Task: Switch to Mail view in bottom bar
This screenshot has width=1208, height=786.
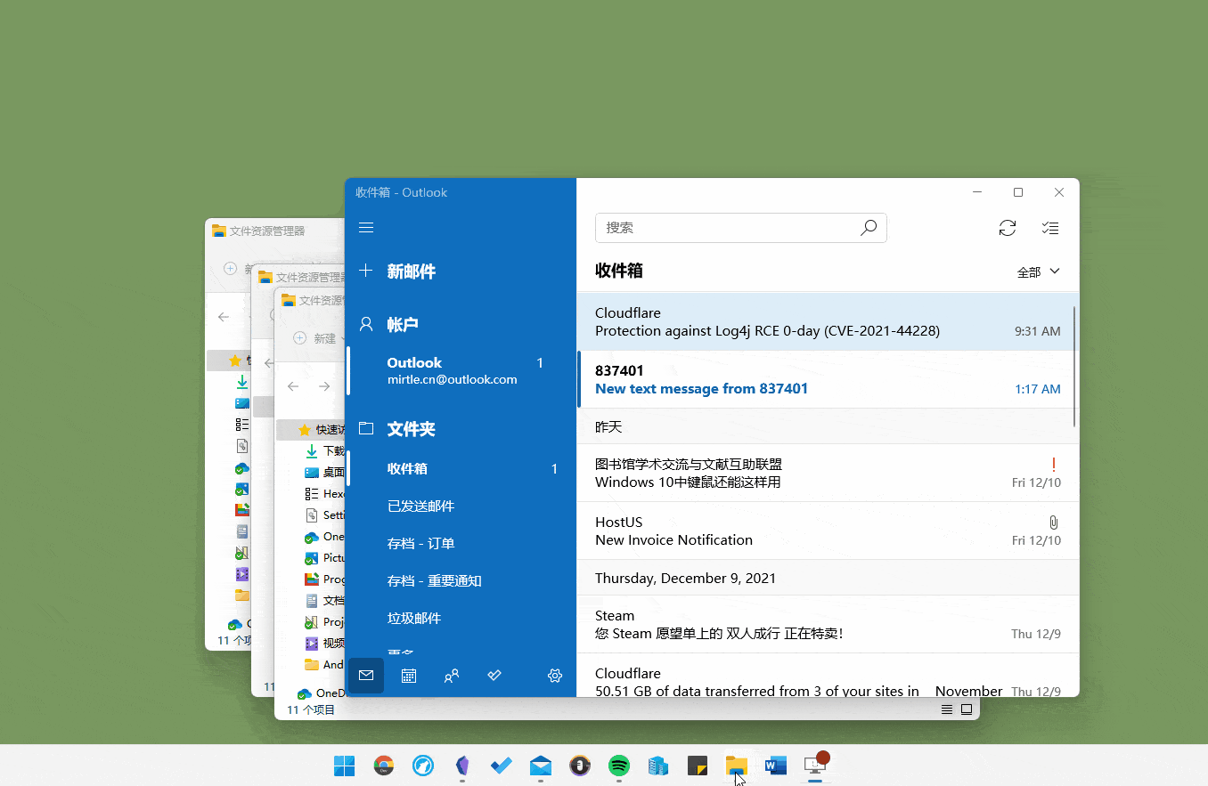Action: pos(366,676)
